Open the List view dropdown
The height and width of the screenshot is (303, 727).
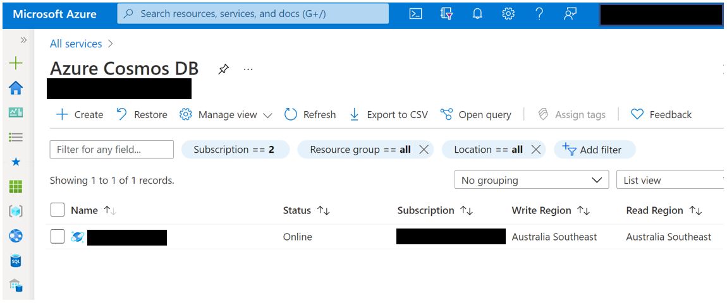671,180
